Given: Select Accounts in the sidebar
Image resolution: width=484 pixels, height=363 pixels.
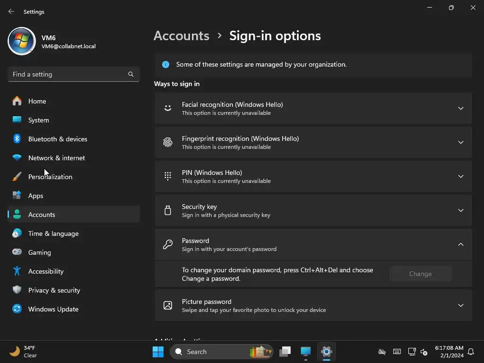Looking at the screenshot, I should pyautogui.click(x=73, y=215).
